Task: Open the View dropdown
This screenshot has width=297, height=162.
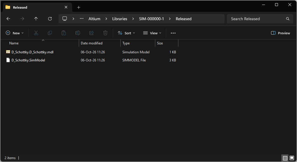Action: point(152,33)
